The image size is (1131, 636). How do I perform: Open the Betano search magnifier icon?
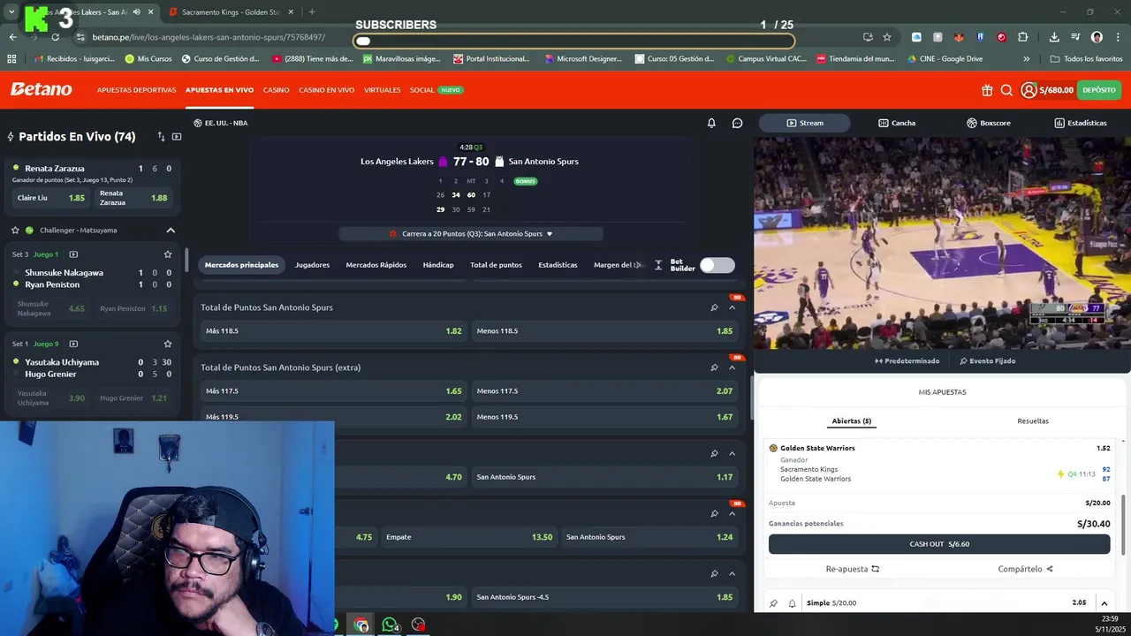point(1006,90)
